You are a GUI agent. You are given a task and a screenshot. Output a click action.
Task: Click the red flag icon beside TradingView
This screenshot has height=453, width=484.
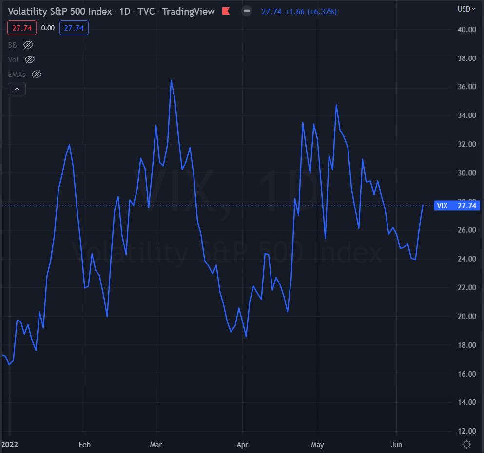pyautogui.click(x=226, y=11)
